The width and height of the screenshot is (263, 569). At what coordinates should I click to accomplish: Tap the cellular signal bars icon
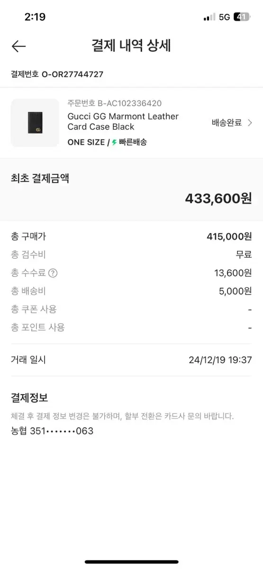(209, 17)
